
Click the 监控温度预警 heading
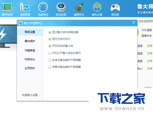point(146,21)
